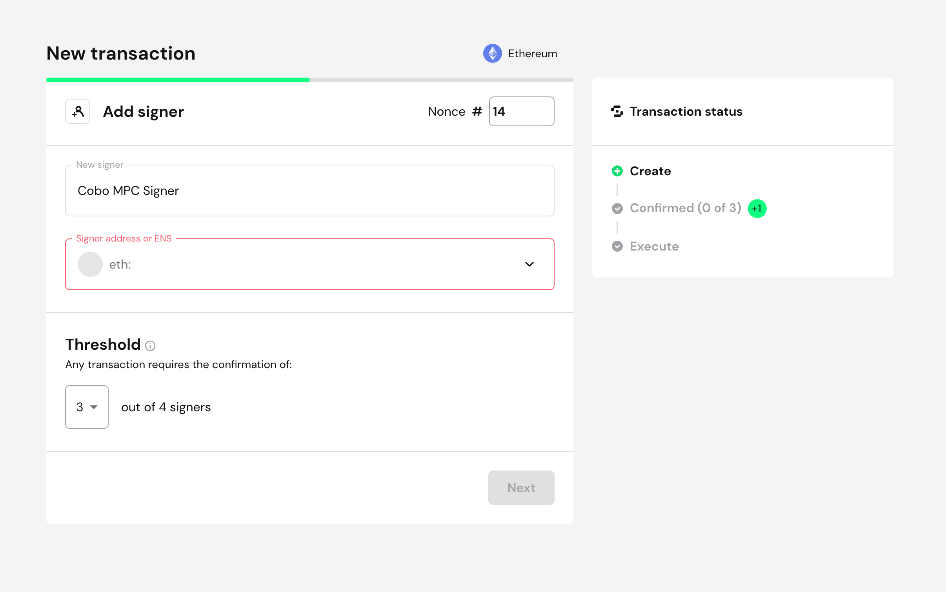The height and width of the screenshot is (592, 946).
Task: Open the threshold number dropdown
Action: [x=87, y=407]
